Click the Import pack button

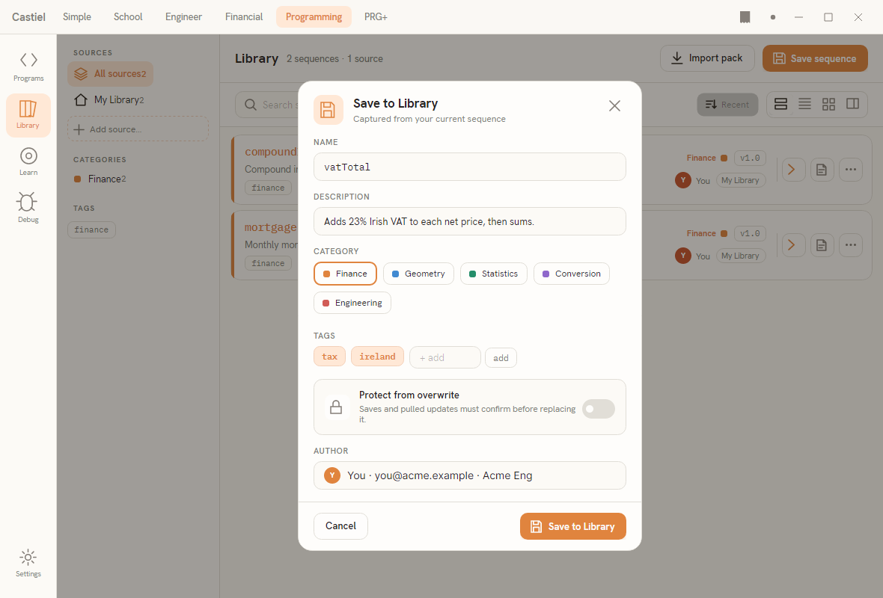click(x=707, y=58)
